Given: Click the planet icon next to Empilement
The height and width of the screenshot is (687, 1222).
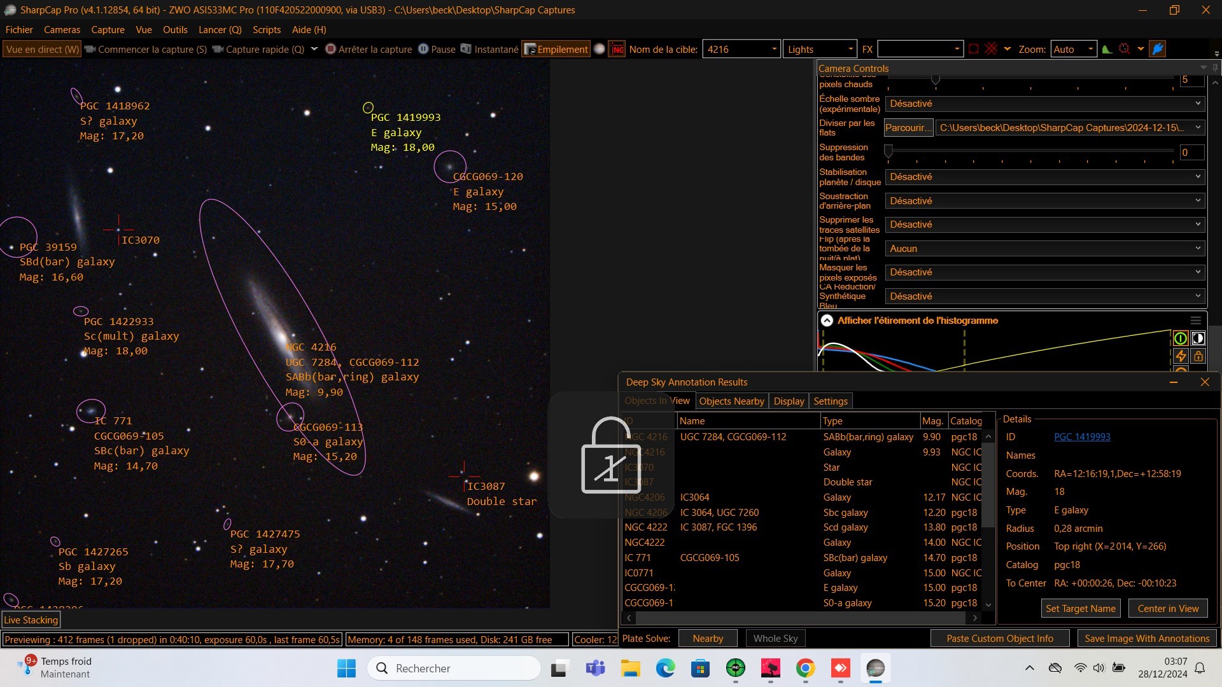Looking at the screenshot, I should click(x=600, y=49).
